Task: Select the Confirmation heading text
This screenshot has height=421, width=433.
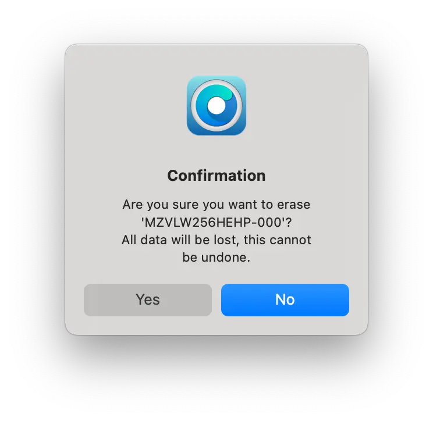Action: coord(216,176)
